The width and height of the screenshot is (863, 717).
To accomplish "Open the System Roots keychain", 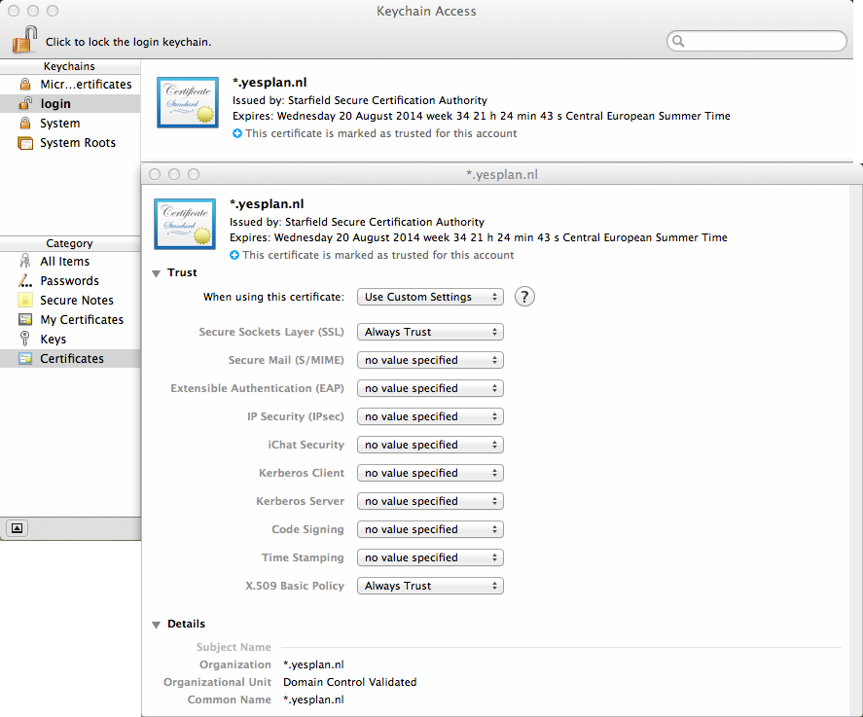I will 77,143.
